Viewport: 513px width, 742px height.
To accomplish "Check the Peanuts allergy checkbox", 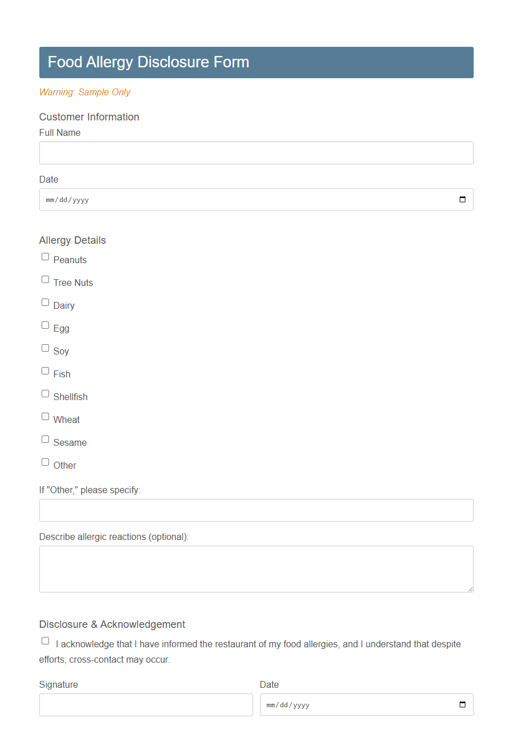I will (45, 256).
